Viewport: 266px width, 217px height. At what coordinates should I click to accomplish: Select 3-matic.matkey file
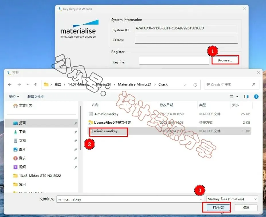tap(106, 114)
